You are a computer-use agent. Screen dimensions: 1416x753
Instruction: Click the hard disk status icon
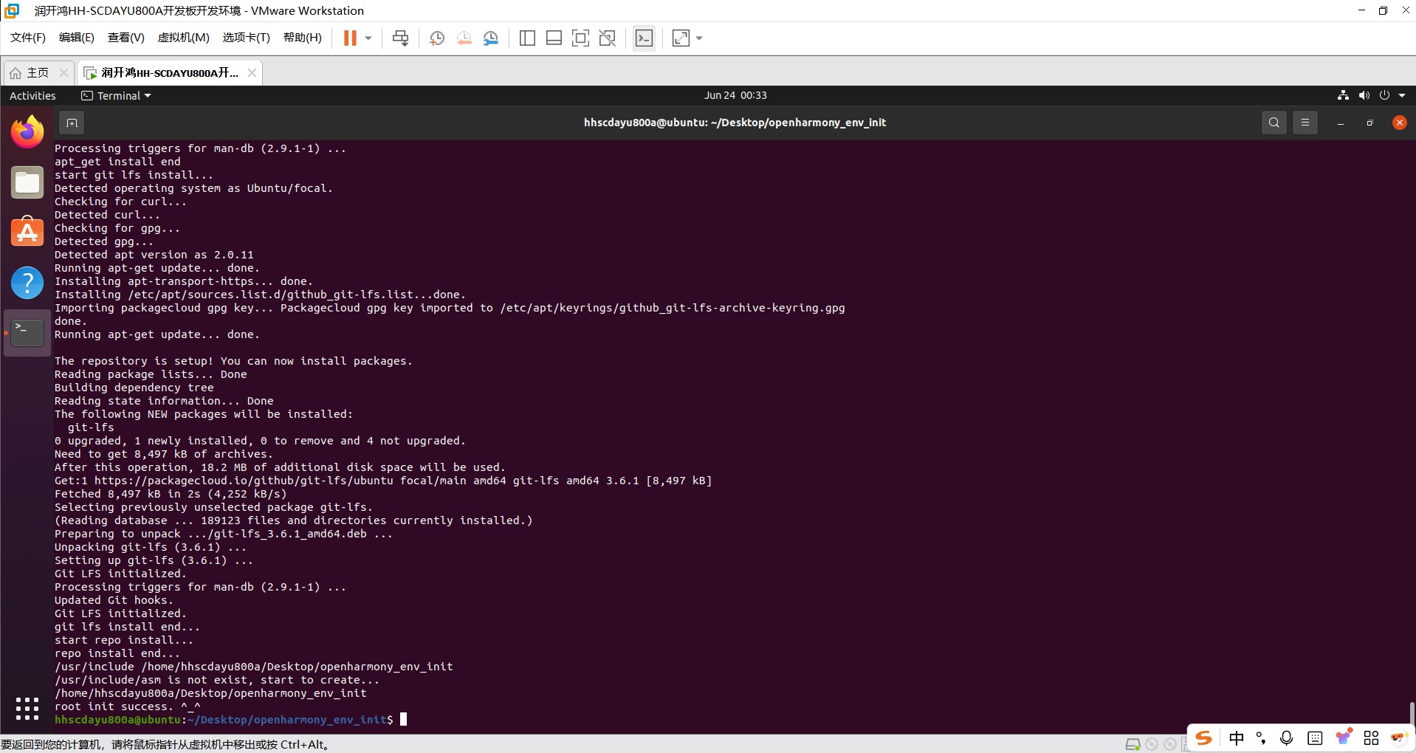point(1133,744)
